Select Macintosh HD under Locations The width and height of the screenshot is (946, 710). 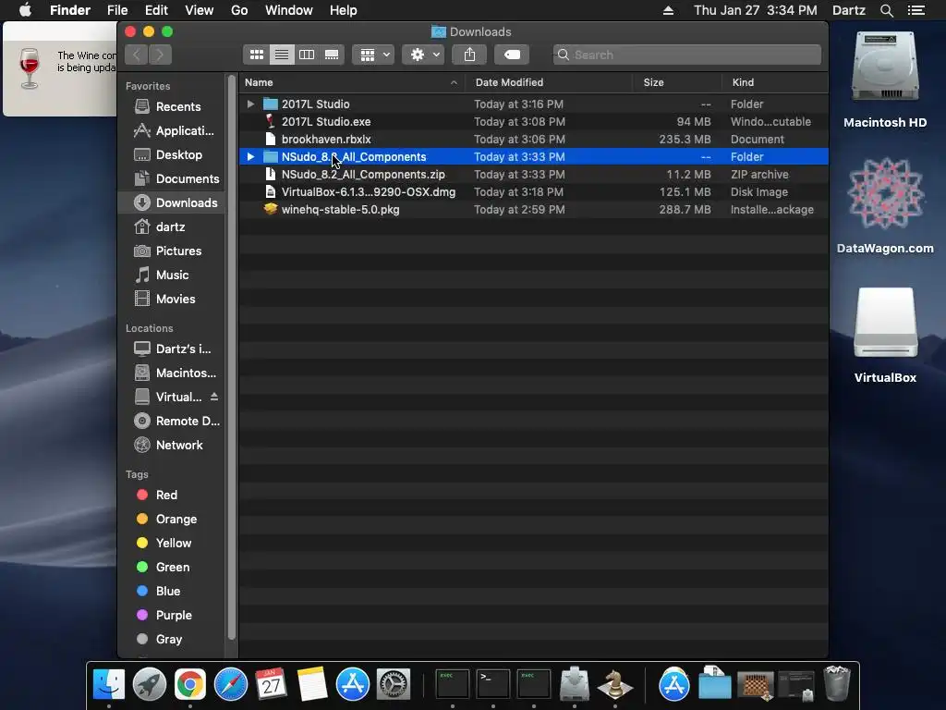coord(171,373)
